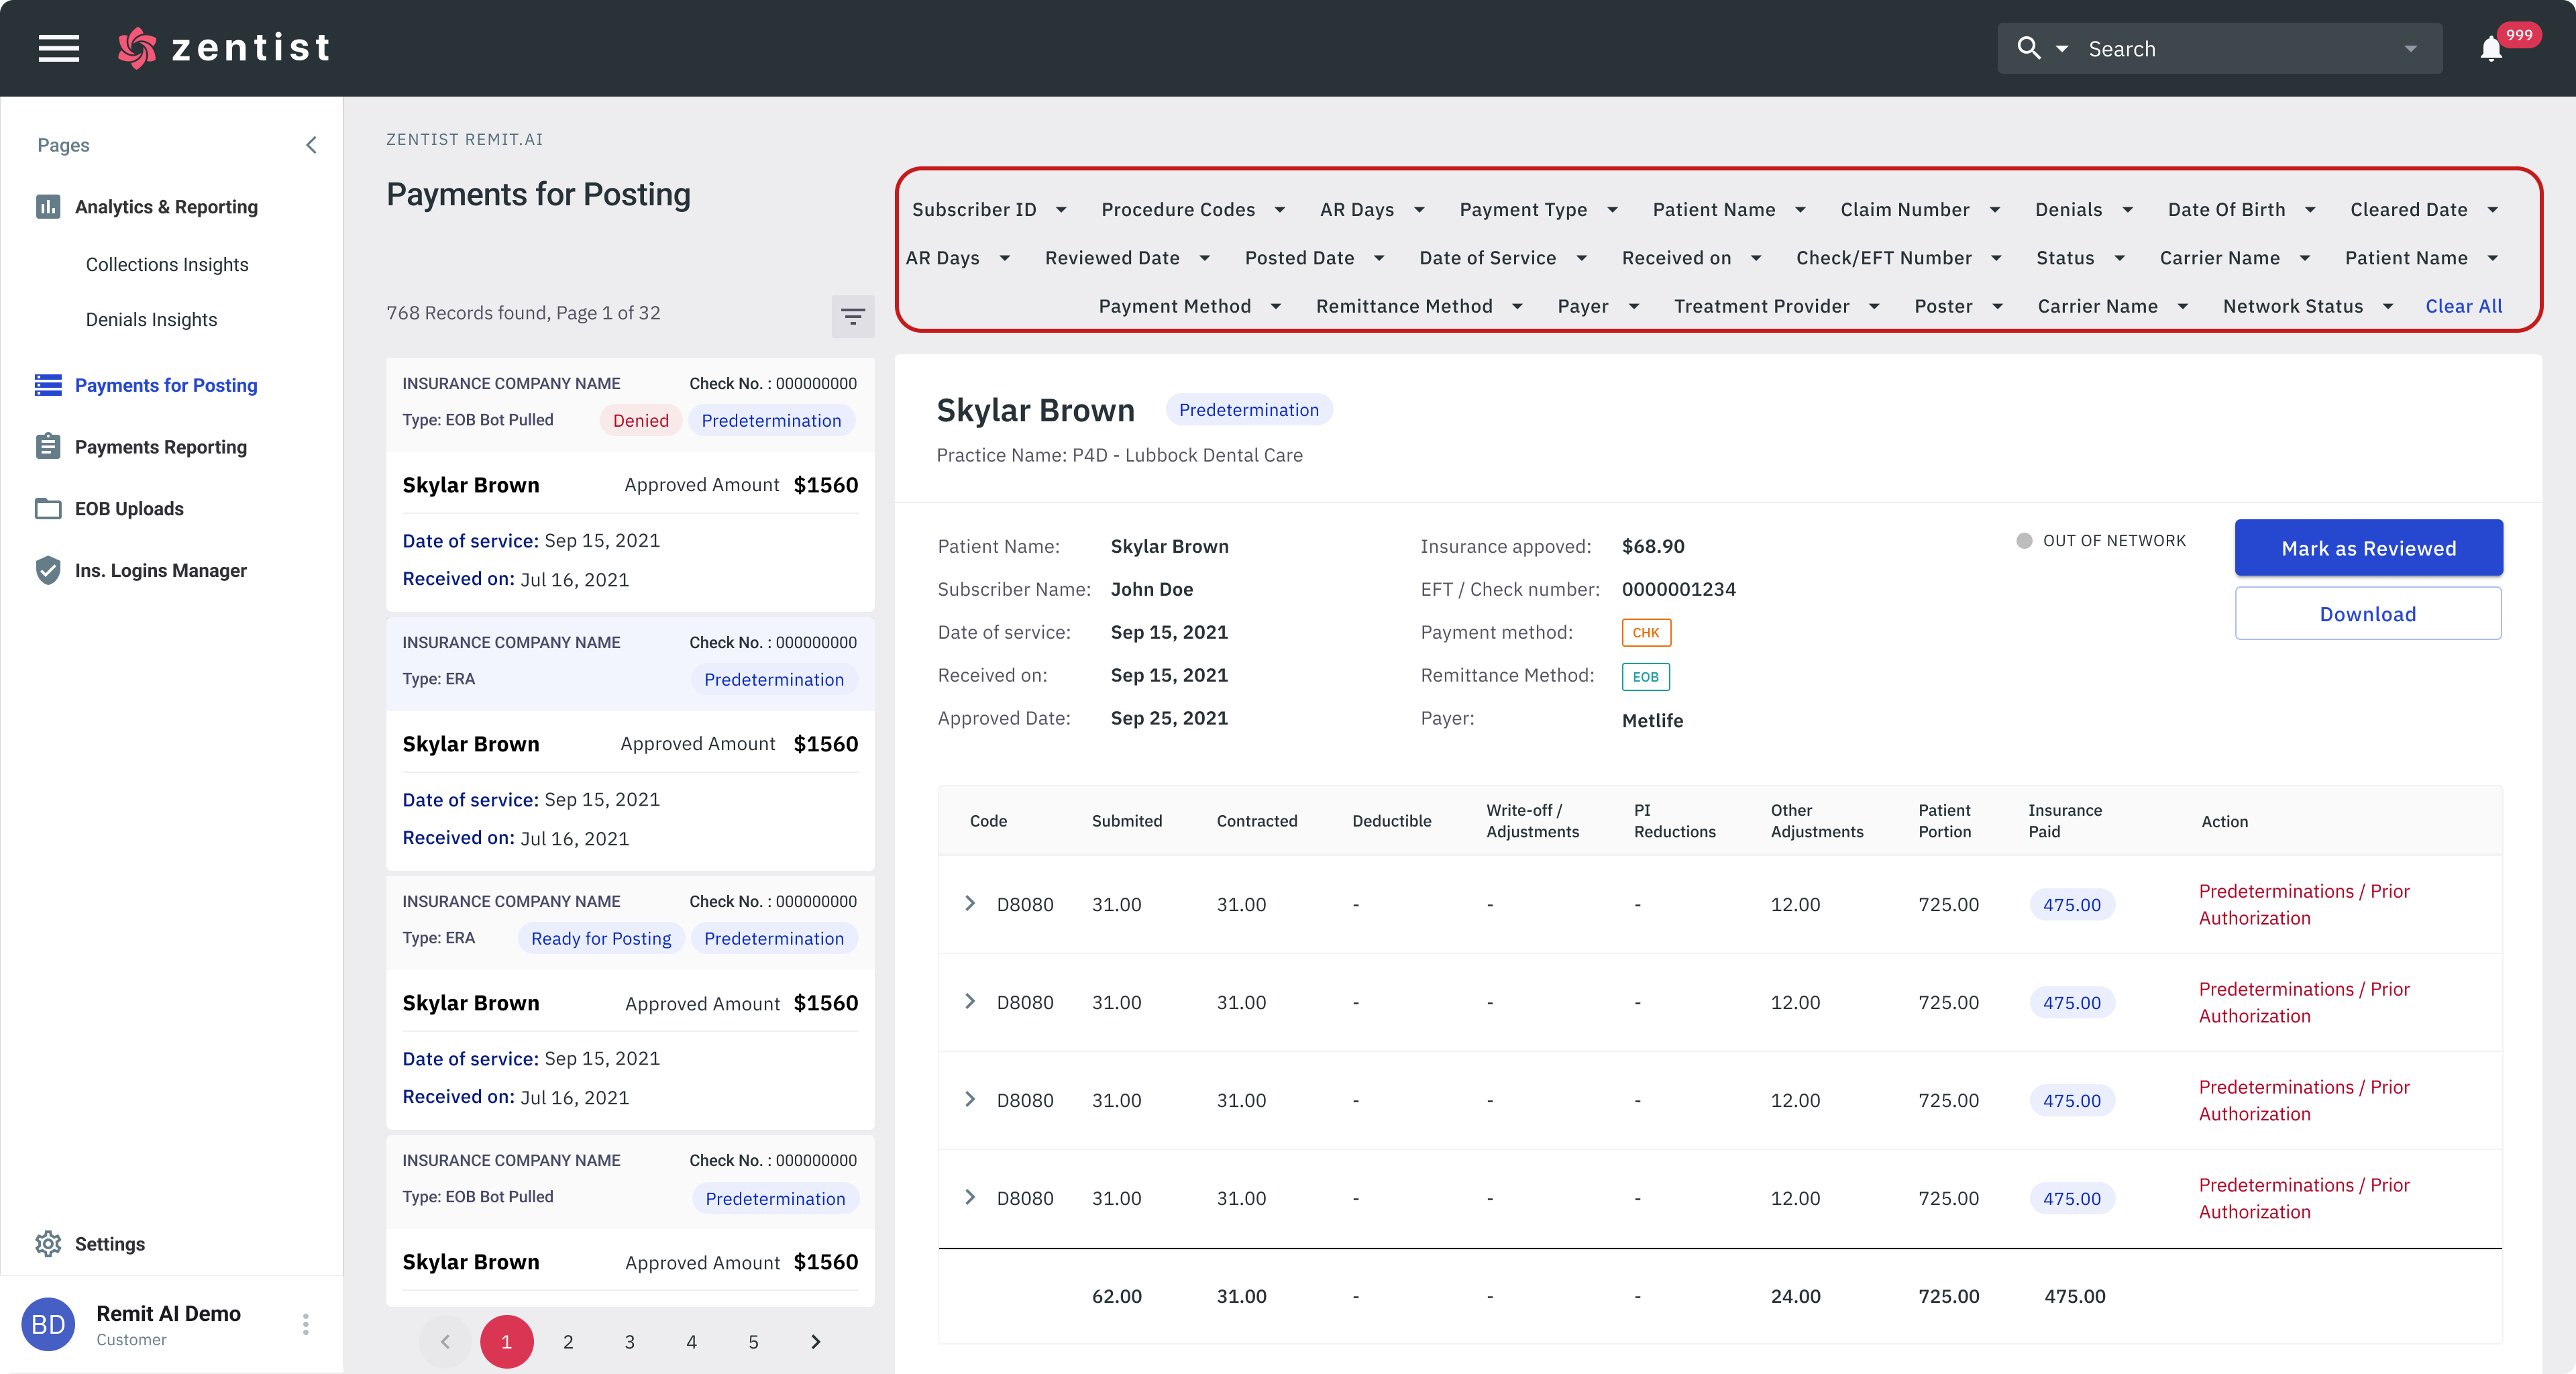
Task: Open Payments Reporting page
Action: 160,447
